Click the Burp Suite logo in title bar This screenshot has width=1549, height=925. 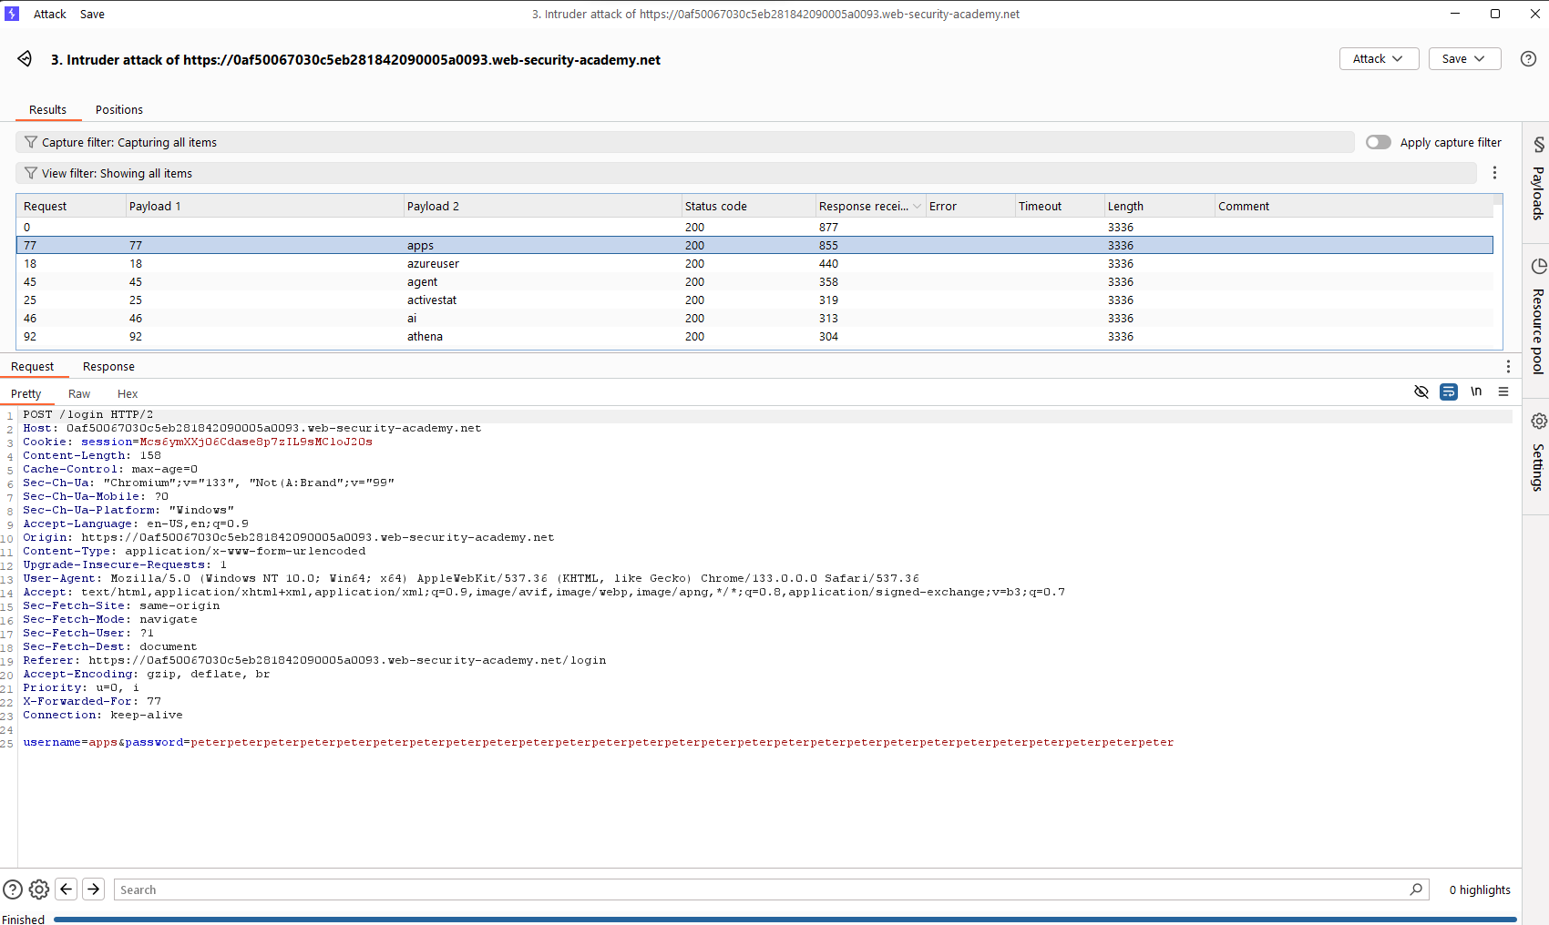click(x=12, y=14)
